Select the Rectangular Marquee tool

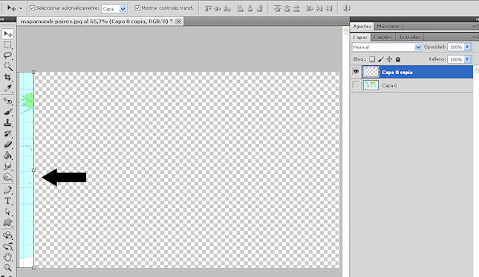click(x=7, y=44)
